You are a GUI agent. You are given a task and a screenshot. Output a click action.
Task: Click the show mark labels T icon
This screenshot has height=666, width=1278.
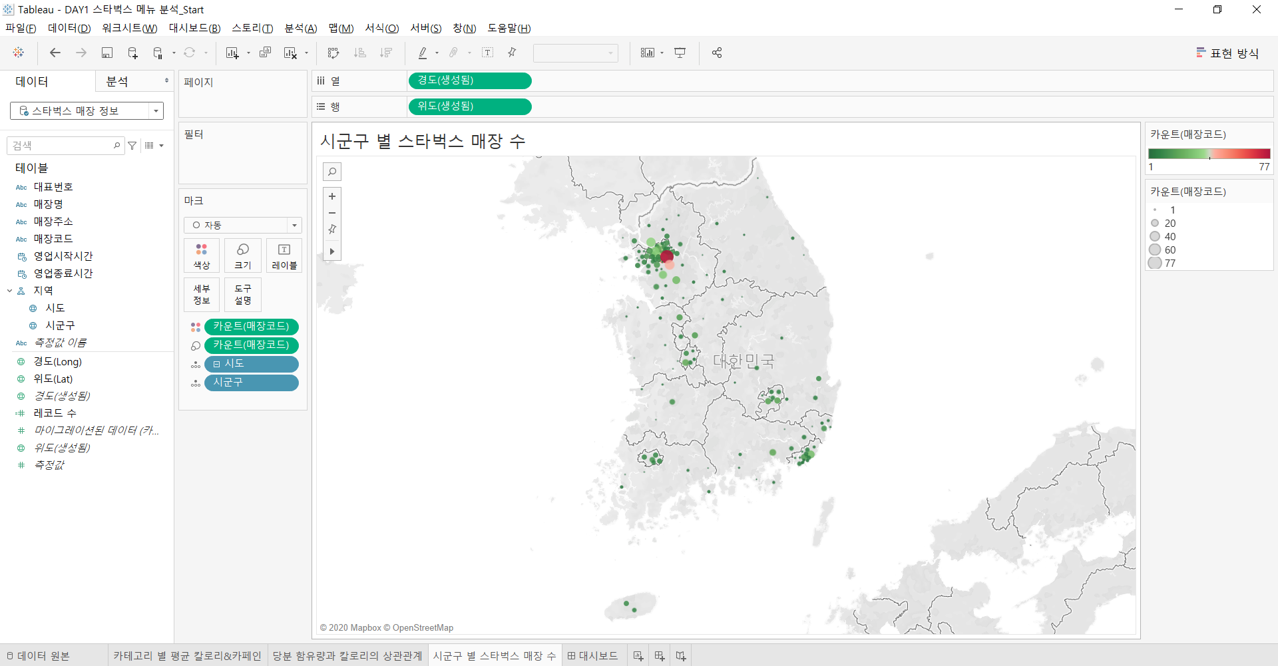[487, 53]
